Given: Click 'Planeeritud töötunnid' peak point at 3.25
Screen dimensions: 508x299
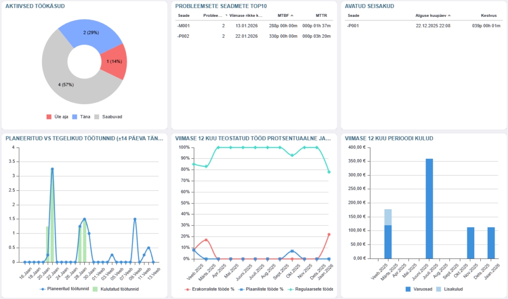Looking at the screenshot, I should pos(52,169).
